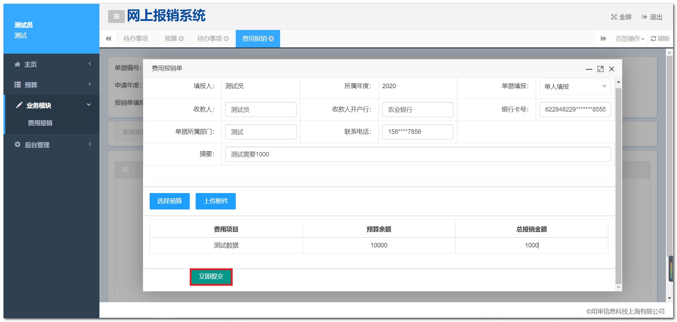This screenshot has width=677, height=322.
Task: Click the dialog's vertical scrollbar
Action: [618, 185]
